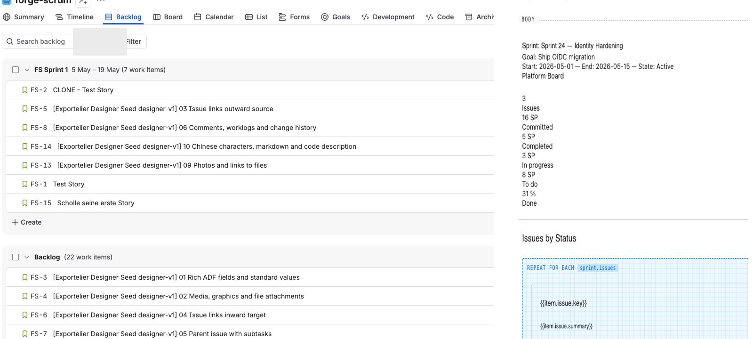The height and width of the screenshot is (339, 753).
Task: Click the story icon for FS-2
Action: tap(25, 90)
